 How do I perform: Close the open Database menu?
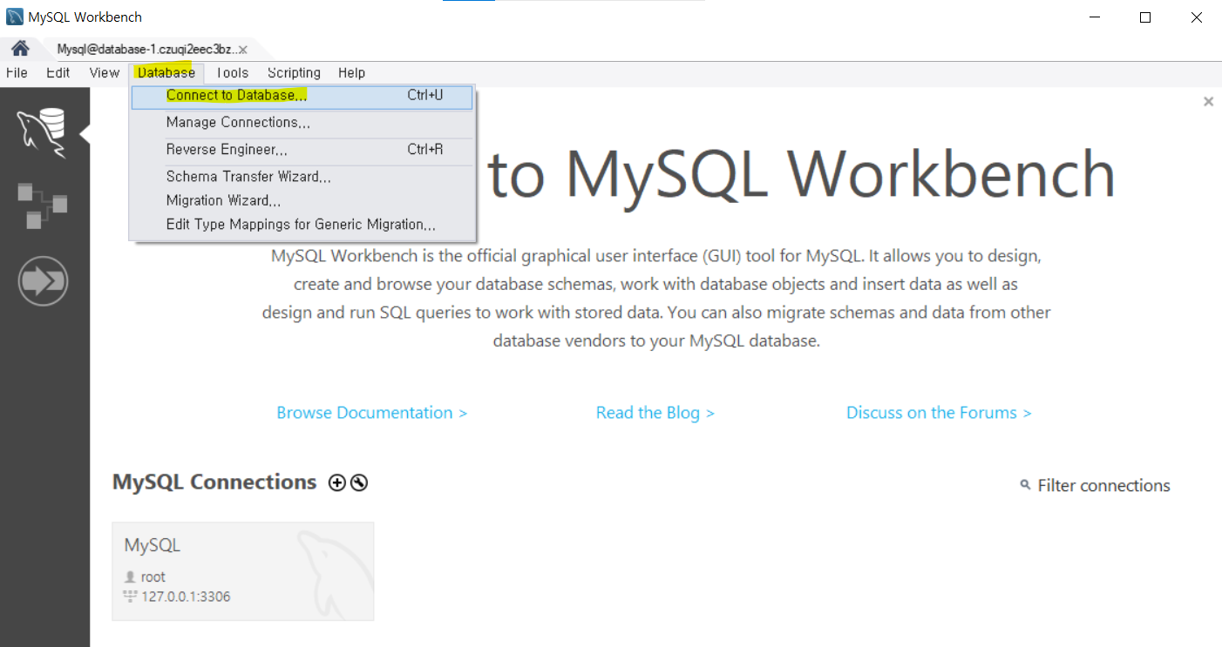(x=166, y=73)
